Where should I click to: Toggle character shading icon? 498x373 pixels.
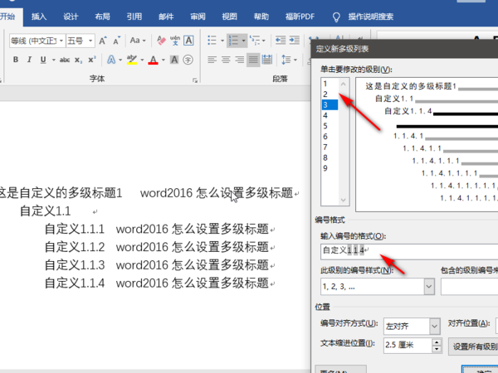[174, 60]
